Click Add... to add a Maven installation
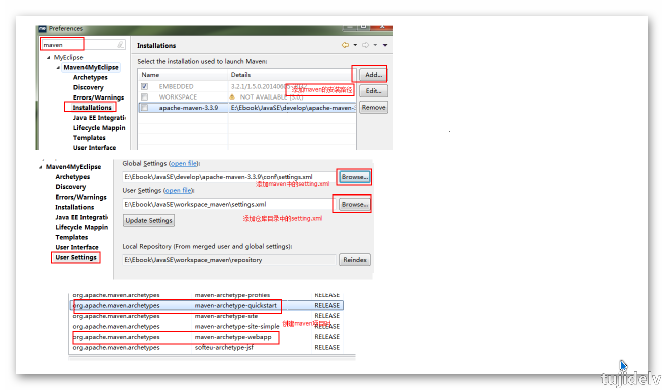The height and width of the screenshot is (390, 664). (x=373, y=75)
